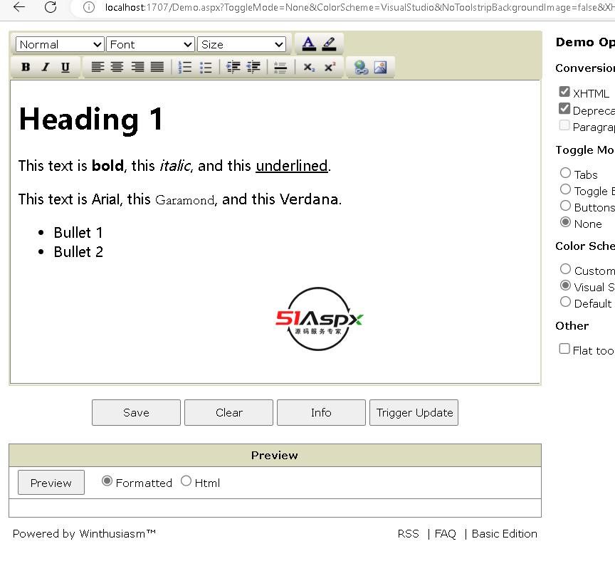The width and height of the screenshot is (615, 566).
Task: Pick the text highlight color tool
Action: point(329,43)
